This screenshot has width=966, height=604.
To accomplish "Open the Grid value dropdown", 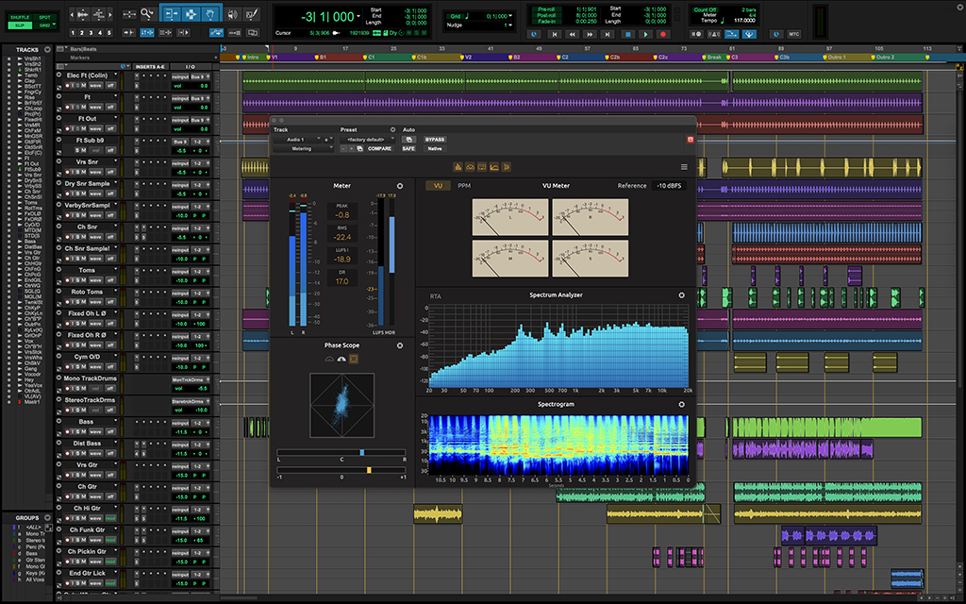I will [x=510, y=15].
